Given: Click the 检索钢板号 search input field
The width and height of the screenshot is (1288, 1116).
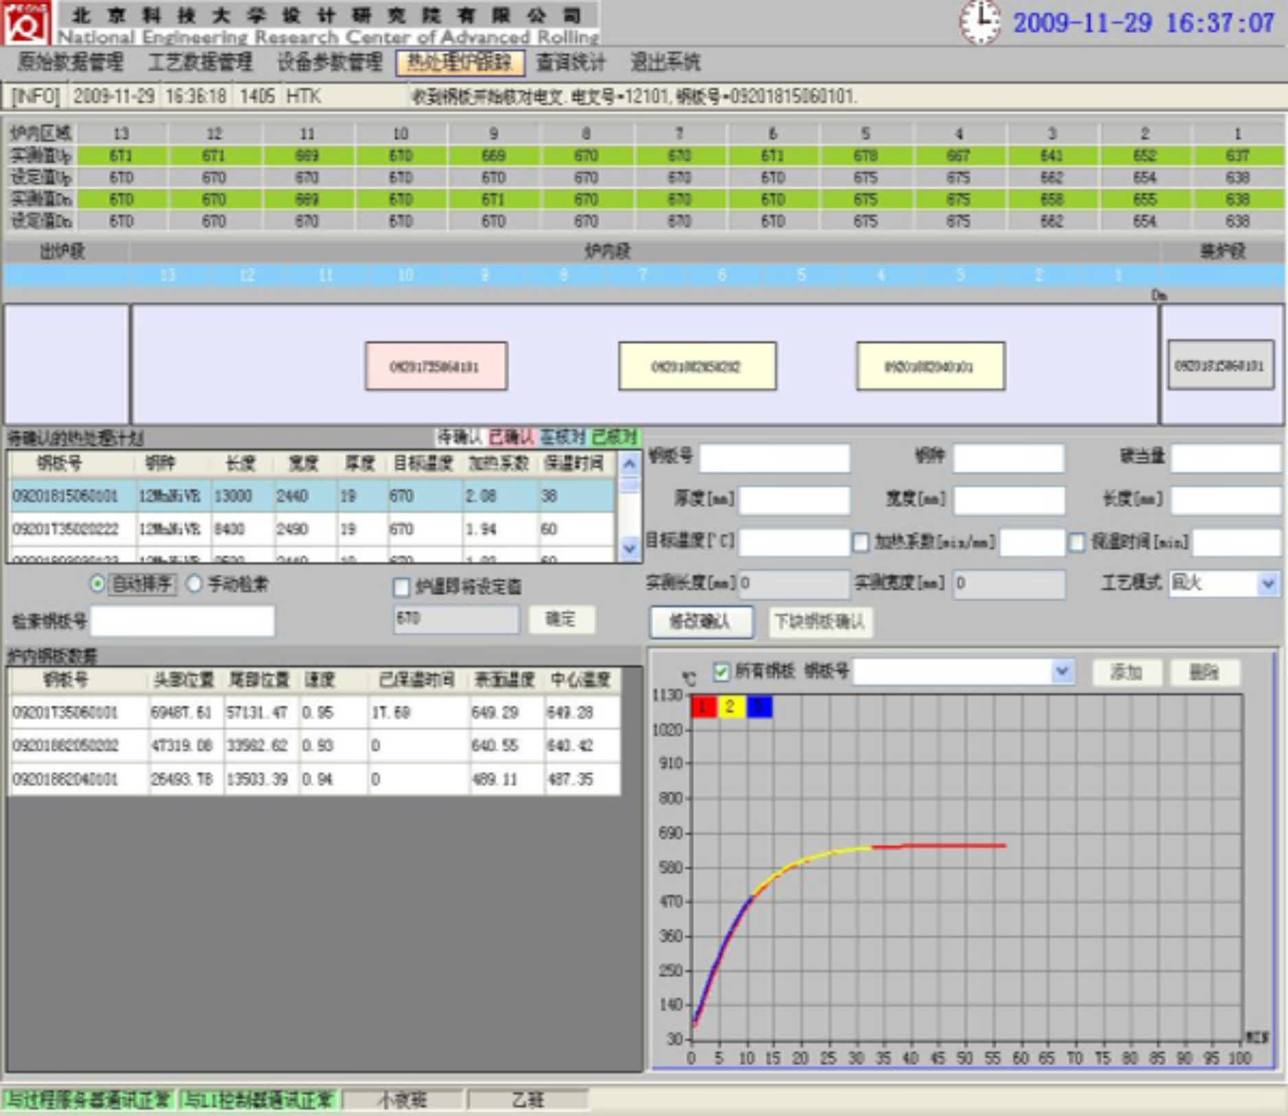Looking at the screenshot, I should coord(183,621).
